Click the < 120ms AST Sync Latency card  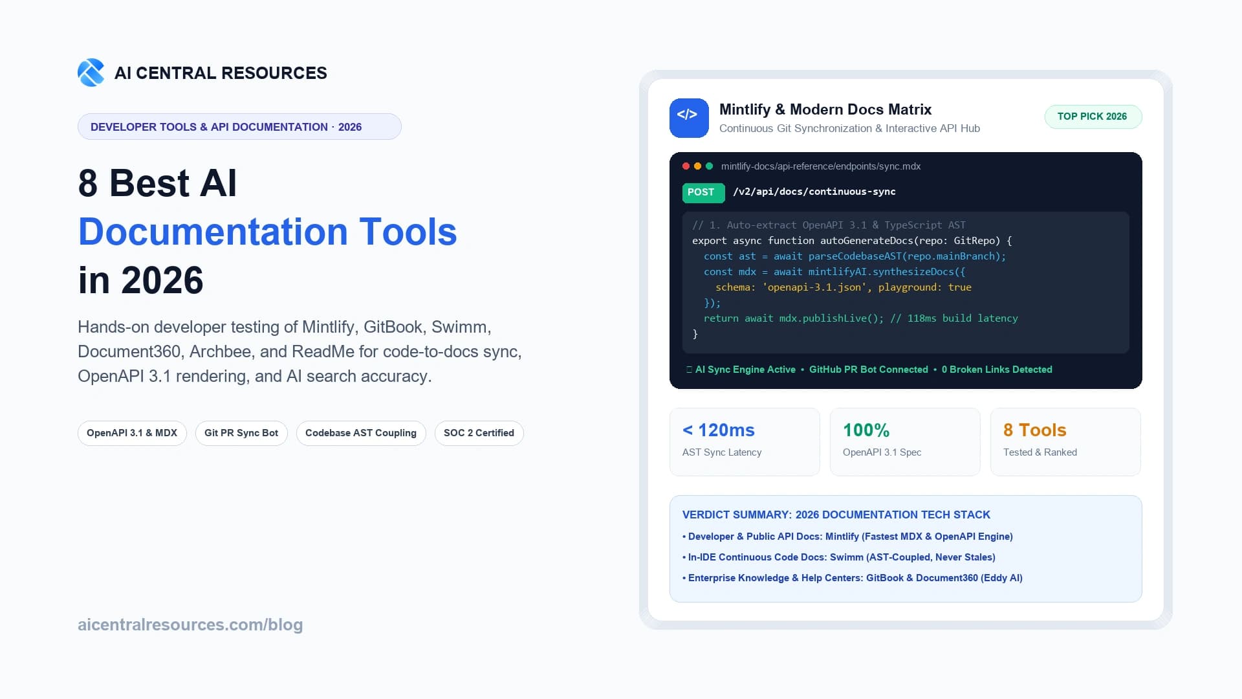coord(745,442)
